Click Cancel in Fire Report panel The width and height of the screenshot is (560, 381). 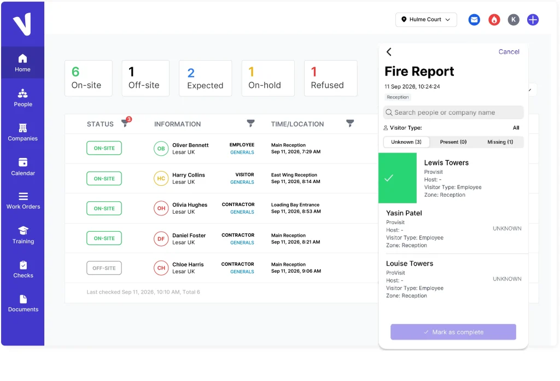509,52
